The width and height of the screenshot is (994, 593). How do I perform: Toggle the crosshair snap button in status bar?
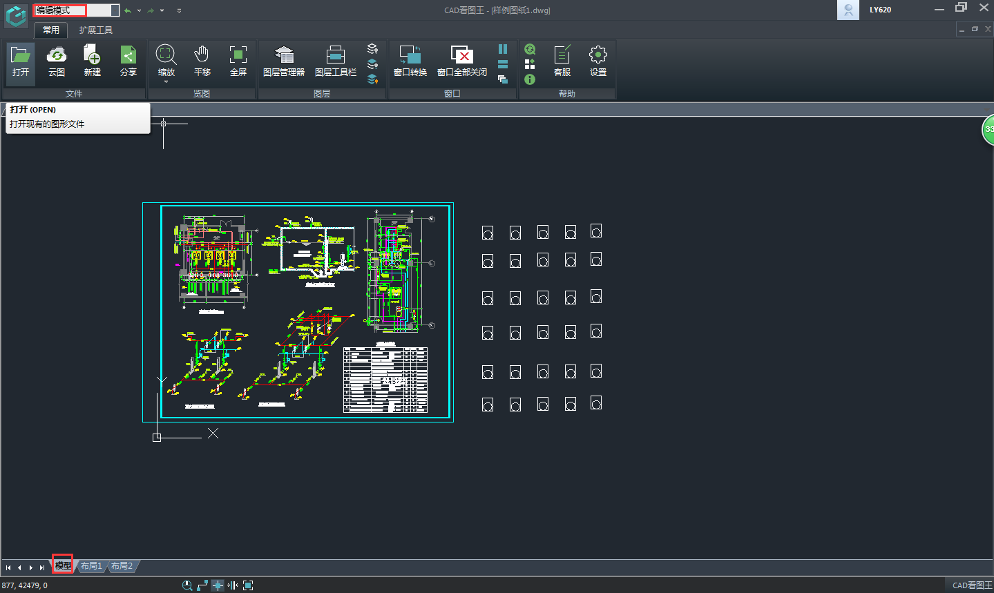pos(218,585)
